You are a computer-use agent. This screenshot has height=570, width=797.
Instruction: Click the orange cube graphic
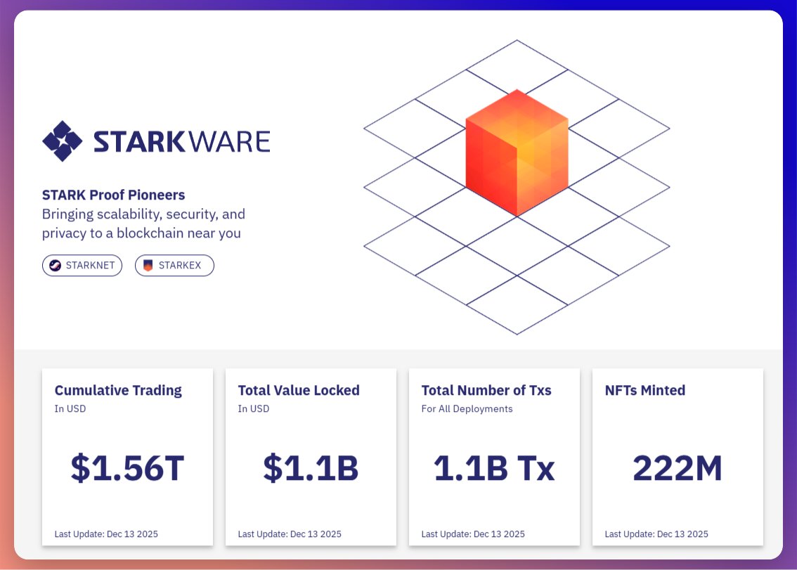(517, 153)
